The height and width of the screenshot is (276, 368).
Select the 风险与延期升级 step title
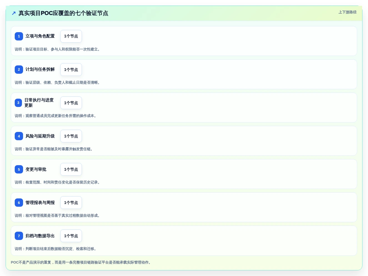pyautogui.click(x=40, y=136)
